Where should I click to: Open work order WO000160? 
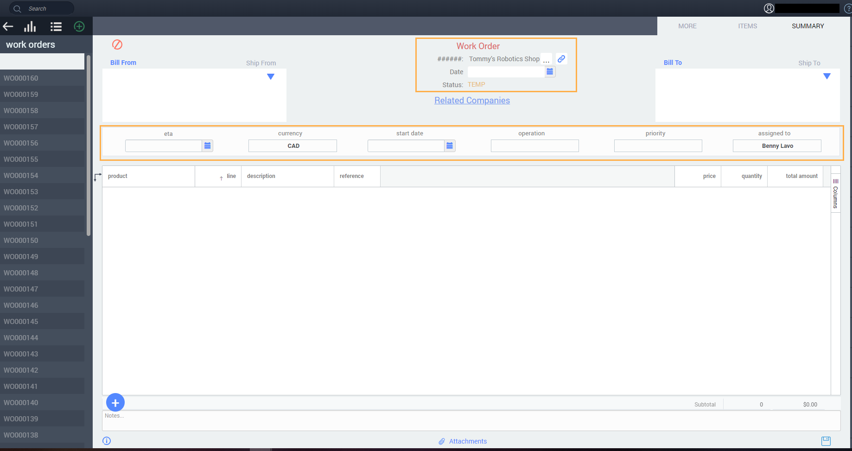(x=42, y=78)
